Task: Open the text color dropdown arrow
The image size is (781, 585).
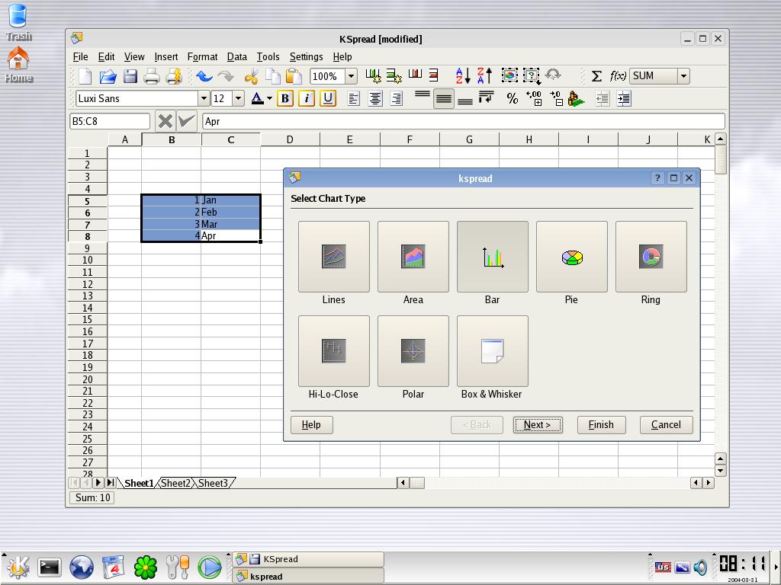Action: click(x=269, y=98)
